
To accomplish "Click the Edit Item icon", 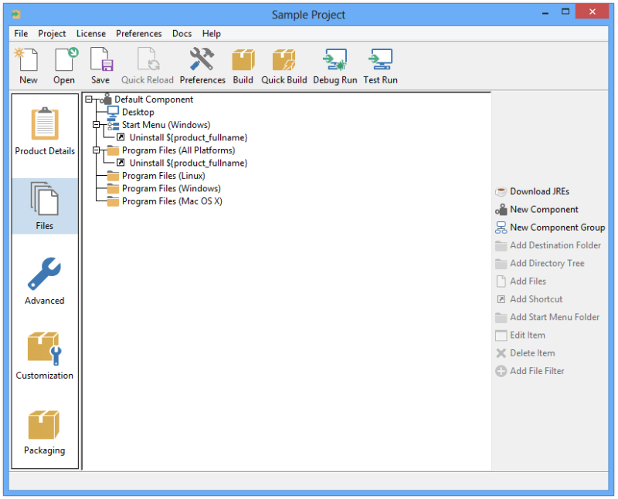I will [x=501, y=335].
